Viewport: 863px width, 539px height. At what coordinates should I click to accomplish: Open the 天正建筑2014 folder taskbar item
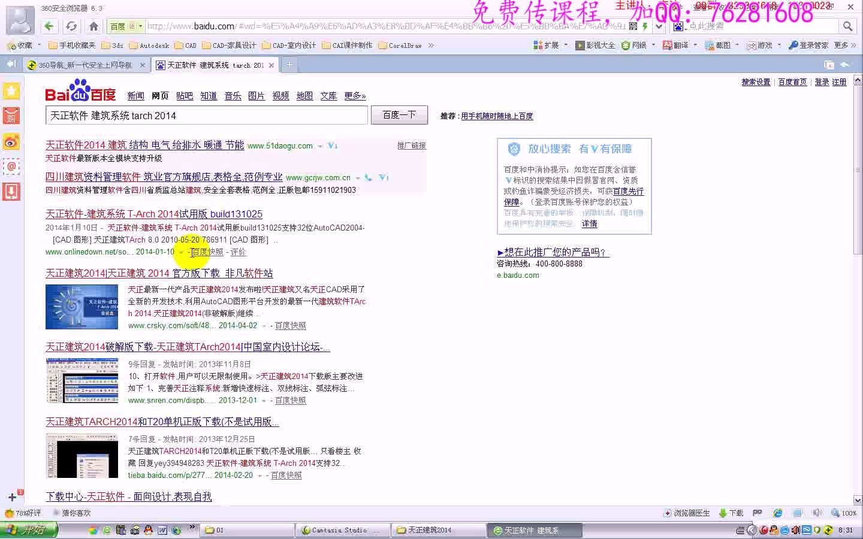(x=439, y=530)
